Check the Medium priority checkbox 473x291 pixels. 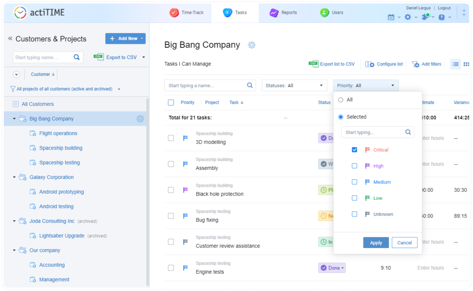pos(354,182)
